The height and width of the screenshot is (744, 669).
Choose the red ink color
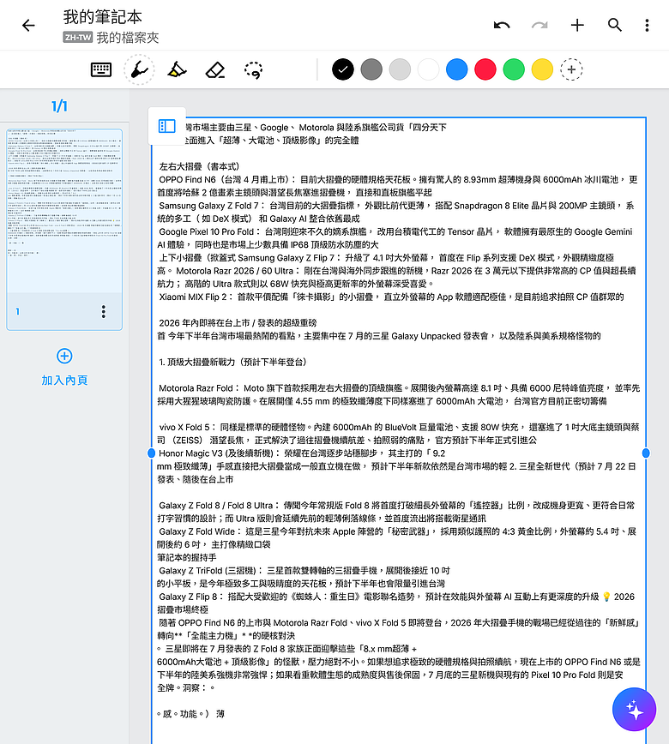pyautogui.click(x=485, y=69)
